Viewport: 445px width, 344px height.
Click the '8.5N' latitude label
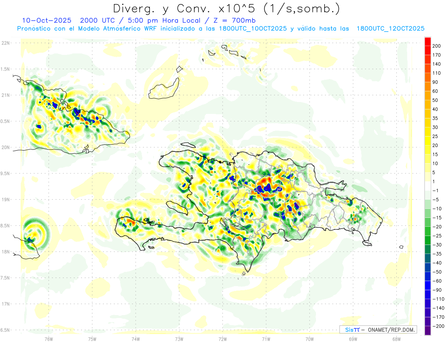point(5,226)
